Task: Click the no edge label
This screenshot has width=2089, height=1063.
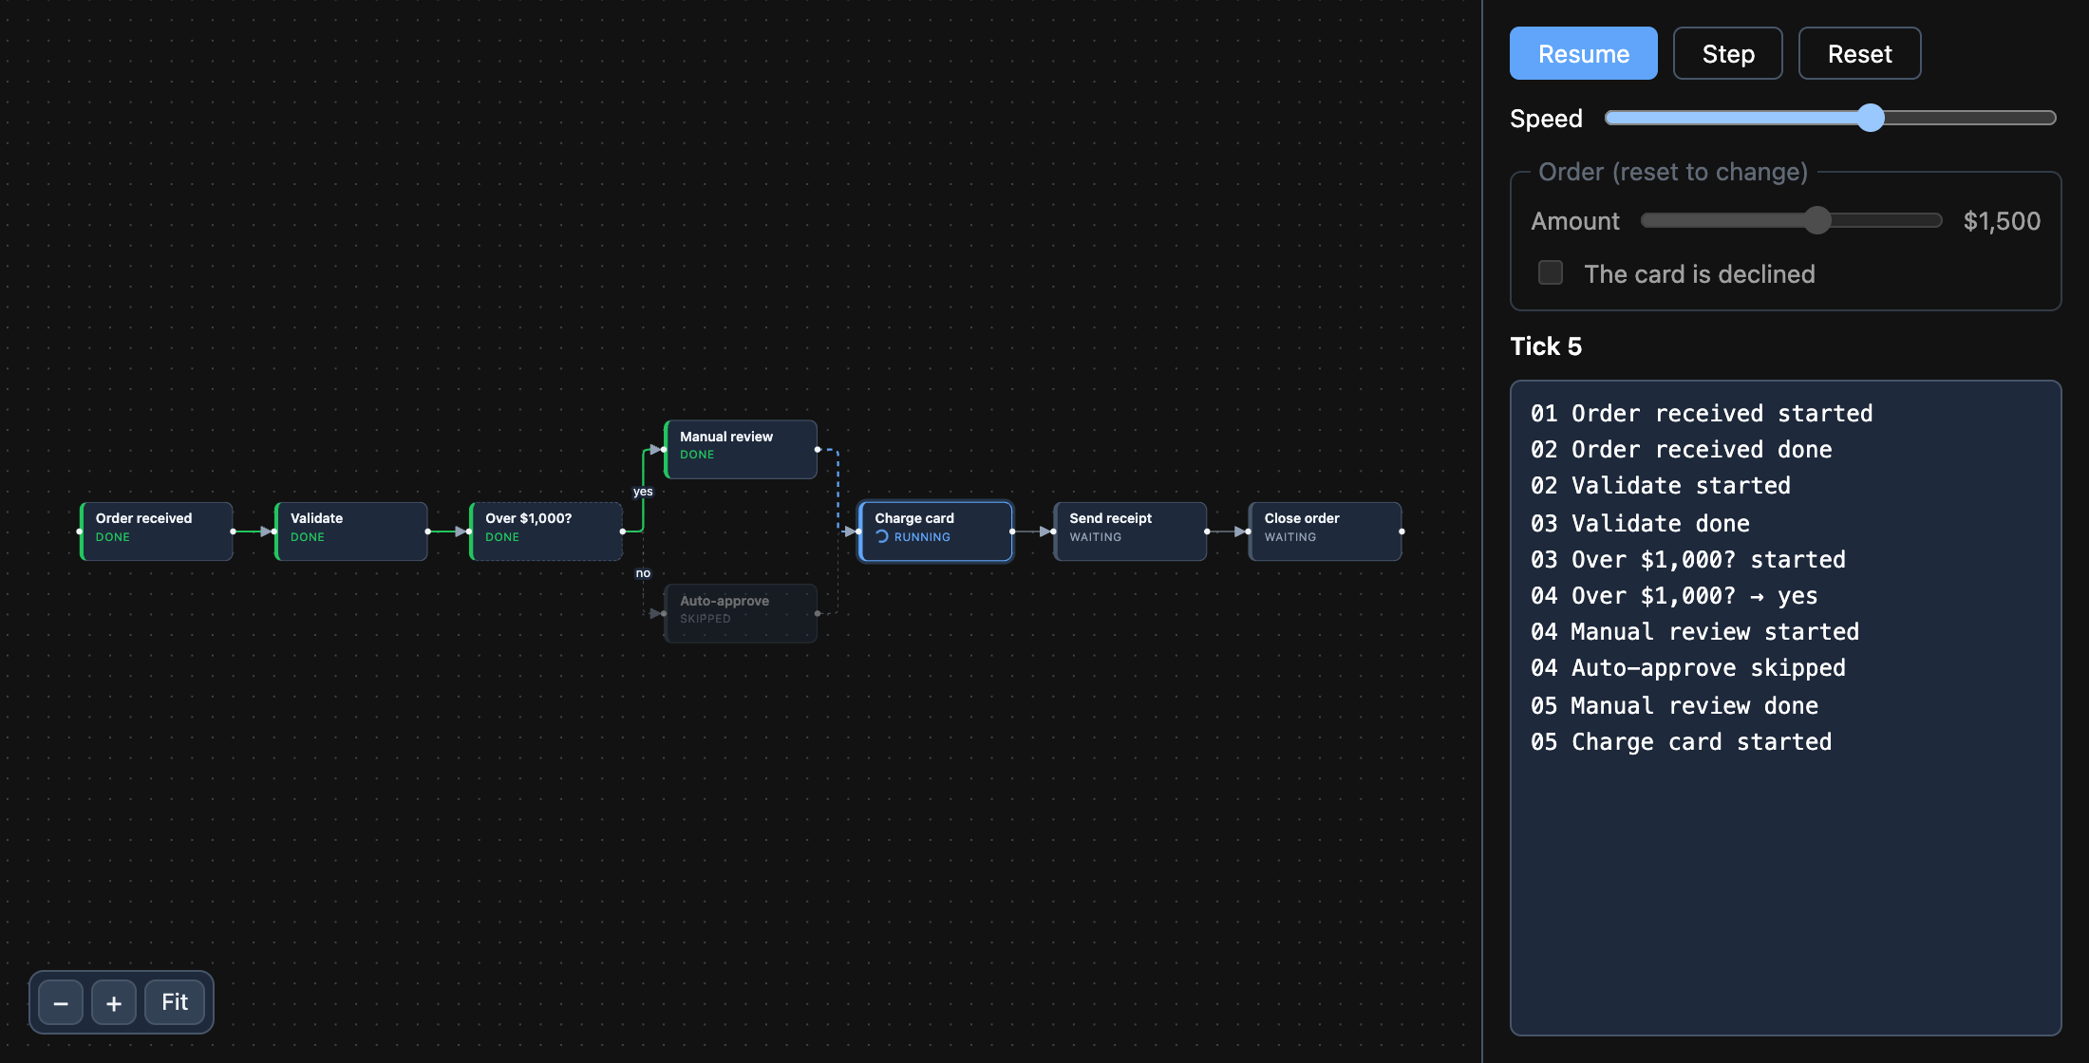Action: point(643,573)
